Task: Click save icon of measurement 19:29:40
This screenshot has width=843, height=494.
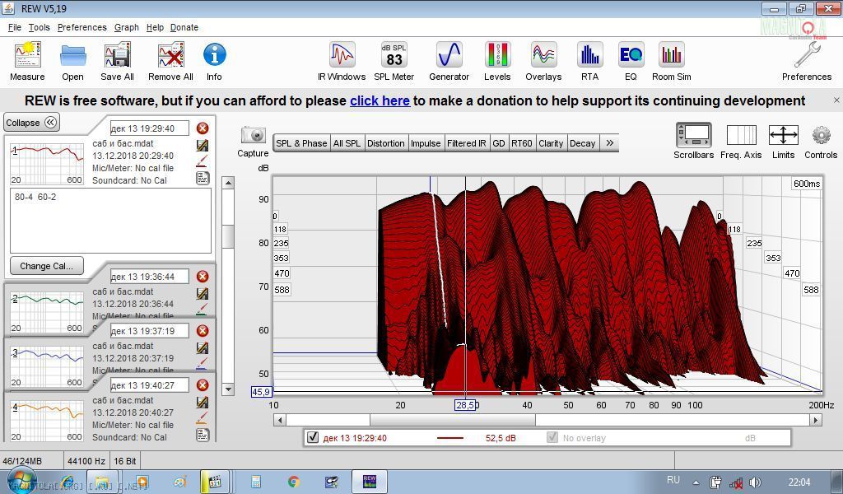Action: click(x=203, y=145)
